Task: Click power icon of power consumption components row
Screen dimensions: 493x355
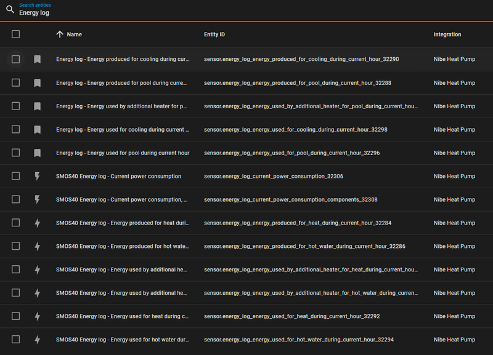Action: click(38, 199)
